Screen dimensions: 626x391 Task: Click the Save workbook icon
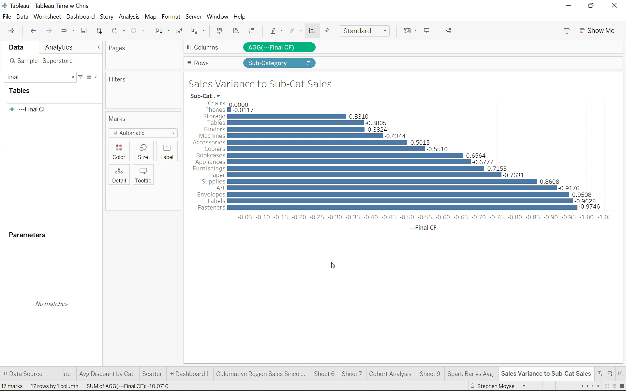pyautogui.click(x=84, y=31)
